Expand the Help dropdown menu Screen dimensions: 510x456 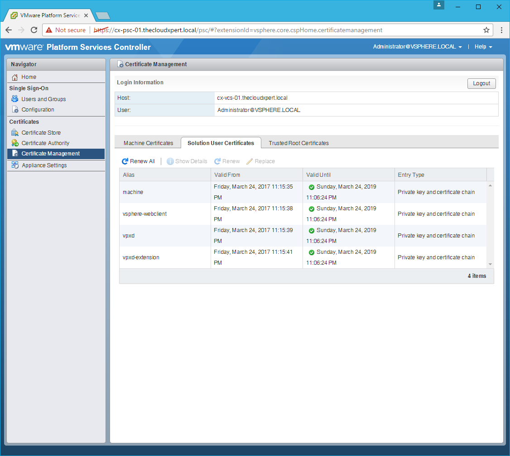(x=483, y=47)
